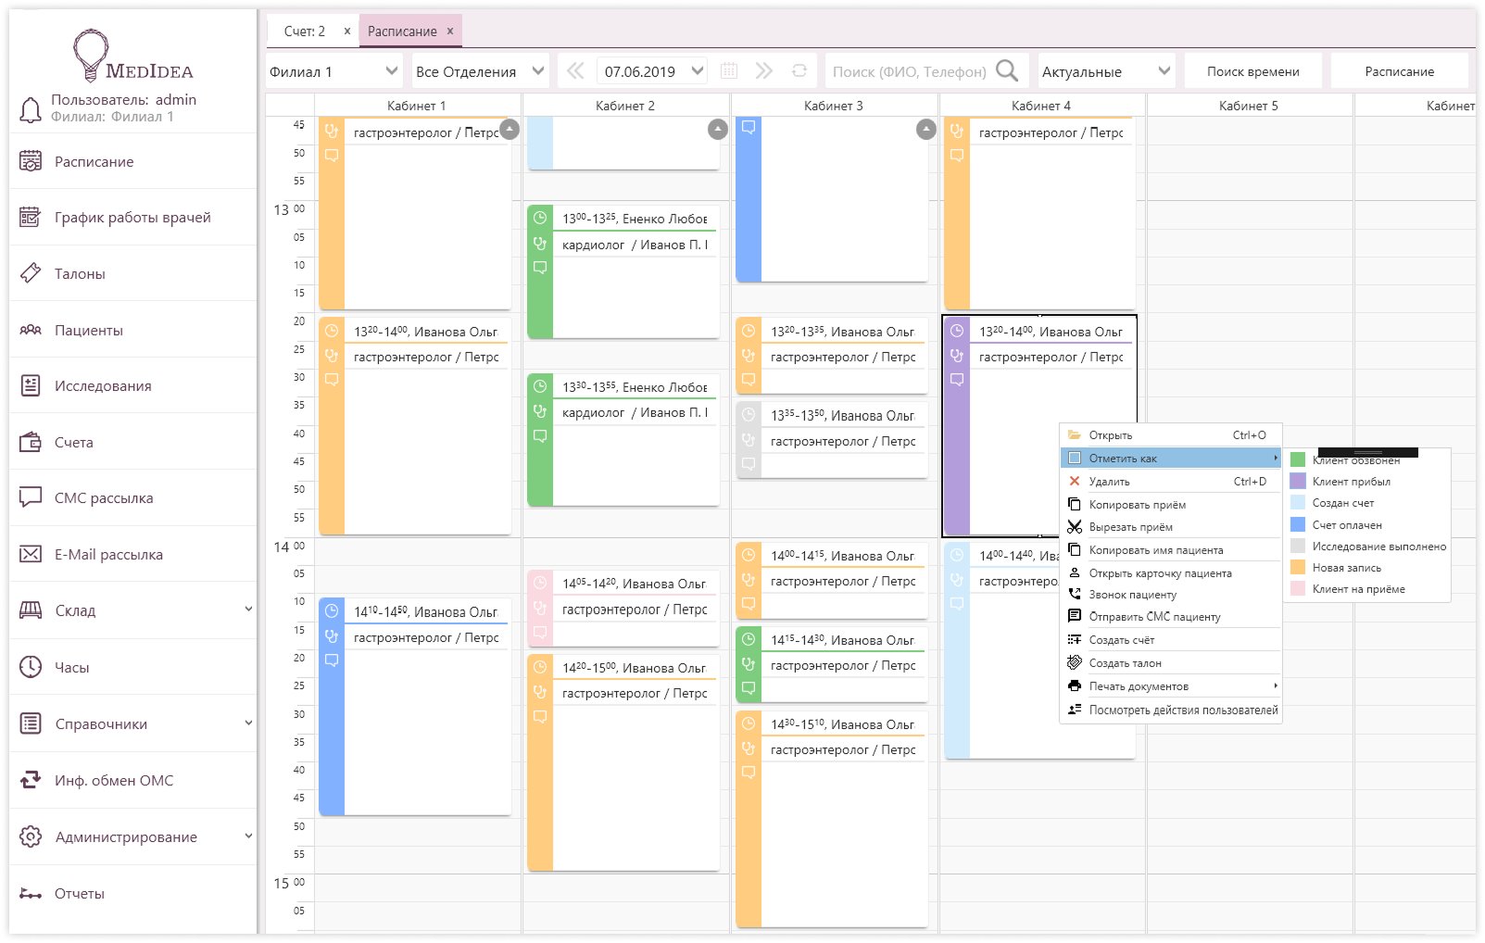Choose Создать счёт from the context menu
Screen dimensions: 1485x943
1121,640
